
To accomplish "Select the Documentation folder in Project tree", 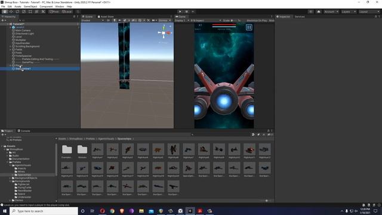I will [21, 159].
